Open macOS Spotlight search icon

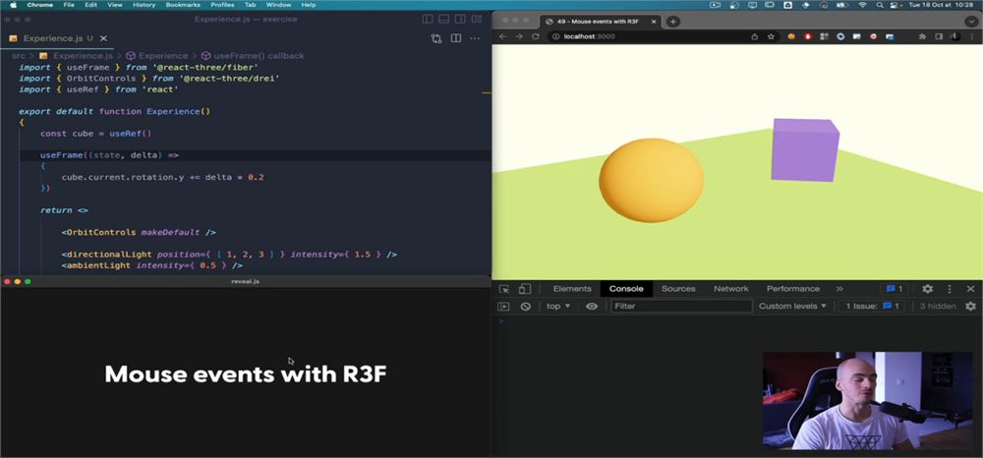[x=880, y=4]
